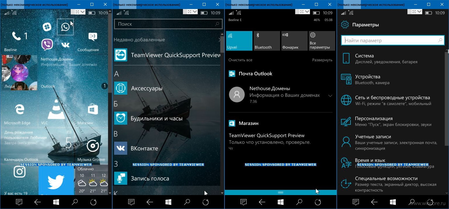Toggle the Фонарик flashlight quick action
This screenshot has height=209, width=449.
pyautogui.click(x=294, y=41)
